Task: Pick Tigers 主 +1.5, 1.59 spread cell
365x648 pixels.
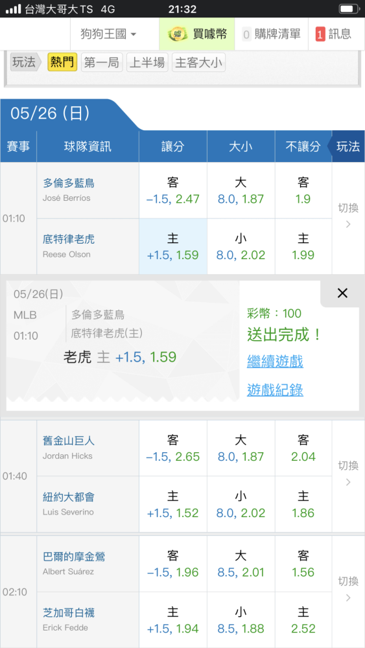Action: click(x=173, y=246)
